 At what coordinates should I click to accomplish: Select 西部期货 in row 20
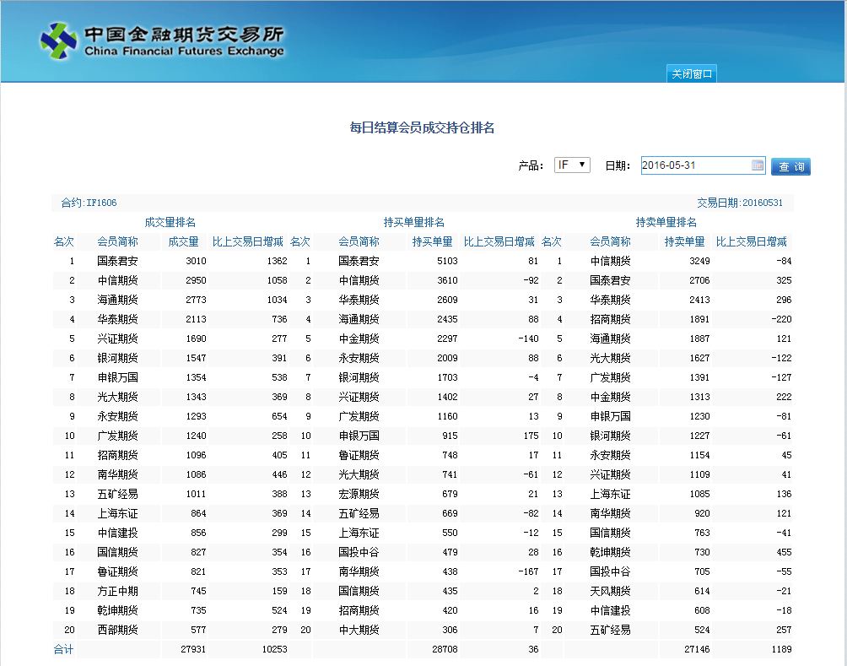(x=118, y=631)
